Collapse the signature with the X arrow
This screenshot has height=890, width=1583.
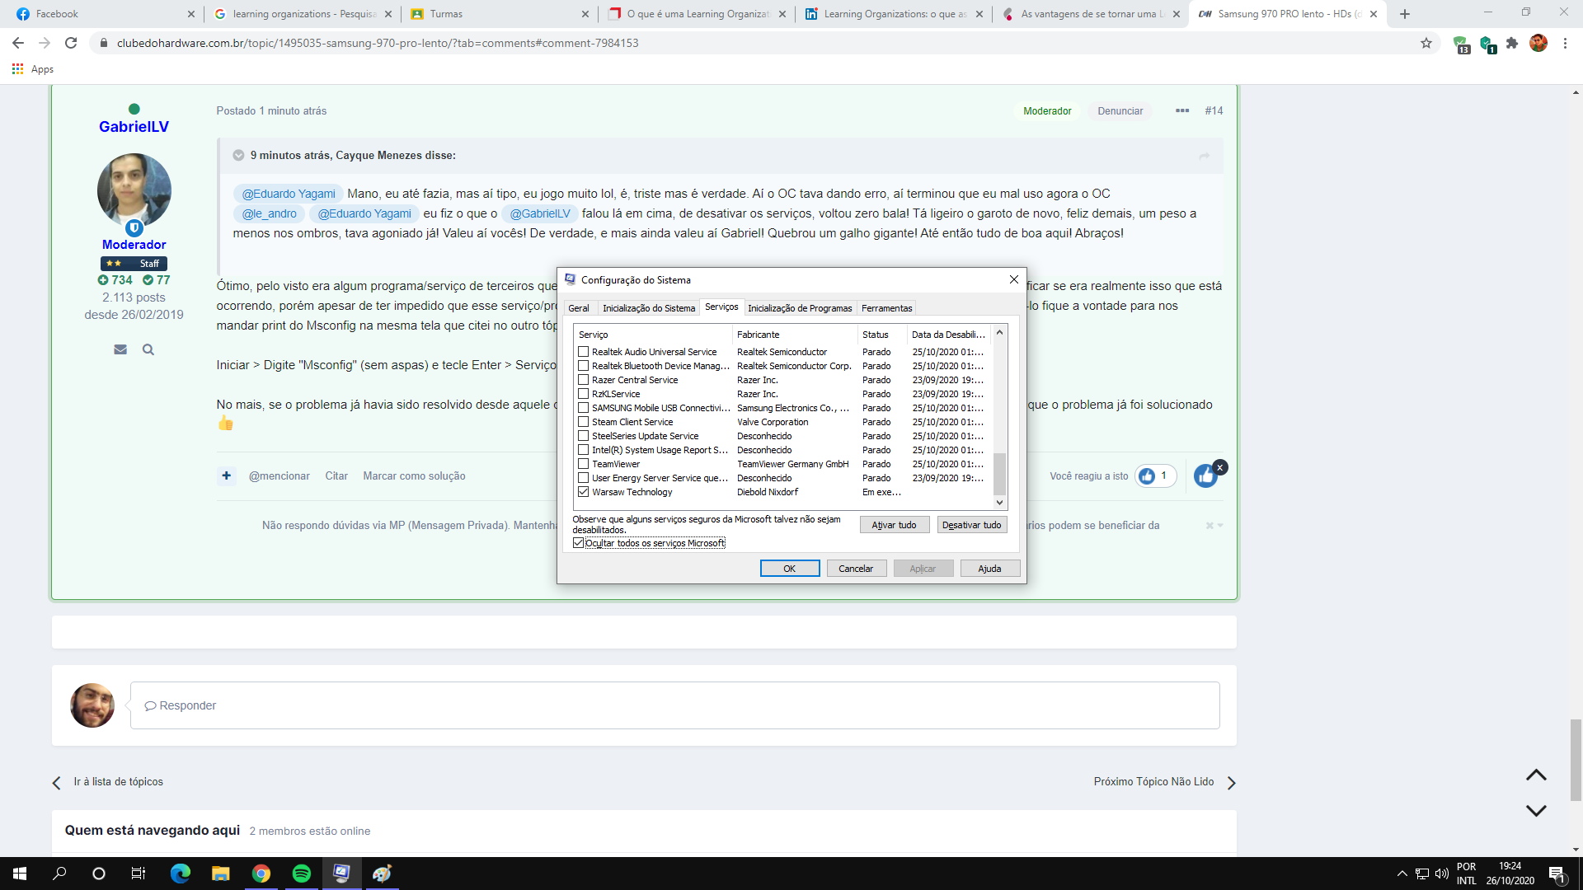(1214, 526)
